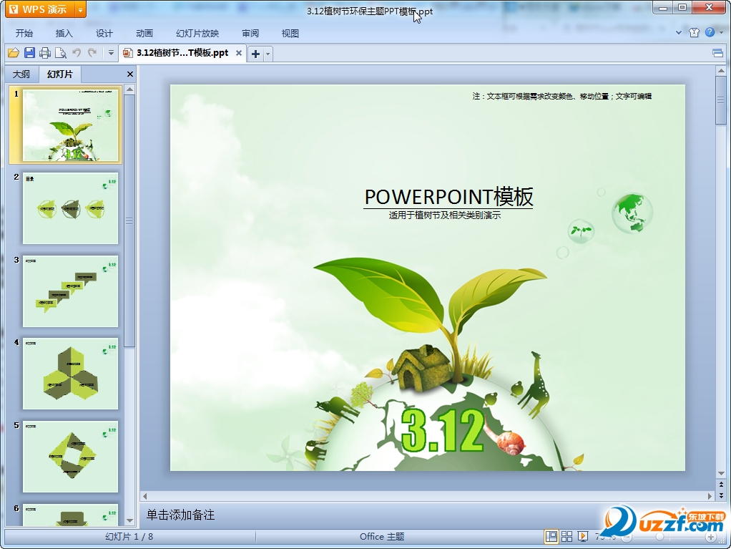This screenshot has width=731, height=549.
Task: Expand the WPS 演示 button dropdown arrow
Action: point(81,9)
